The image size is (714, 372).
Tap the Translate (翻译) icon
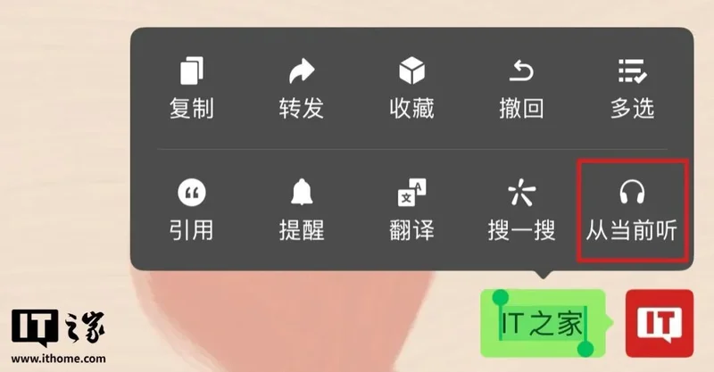tap(411, 193)
